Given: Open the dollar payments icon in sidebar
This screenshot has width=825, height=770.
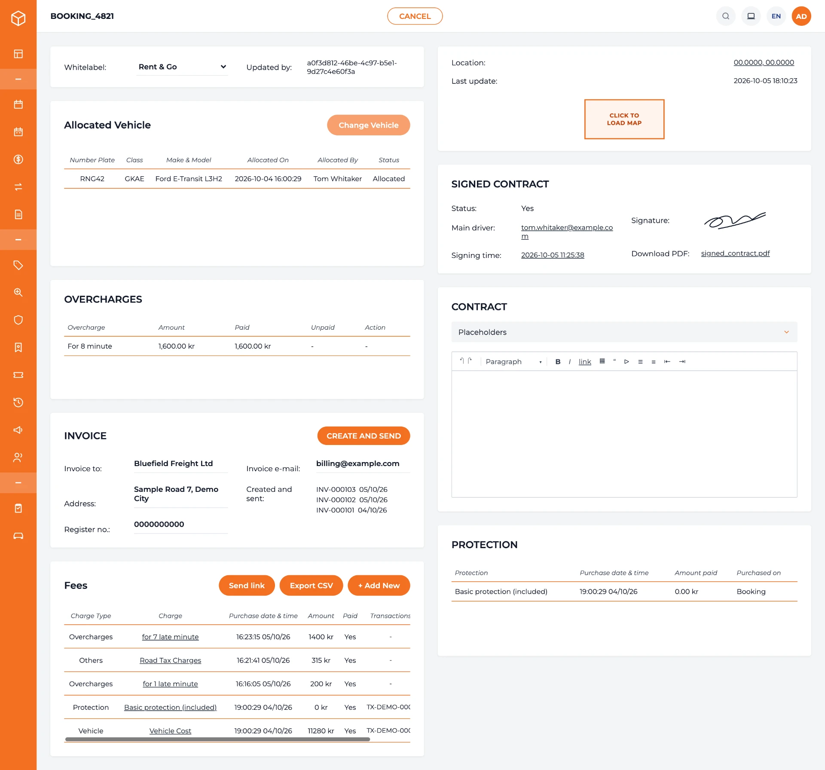Looking at the screenshot, I should coord(18,160).
